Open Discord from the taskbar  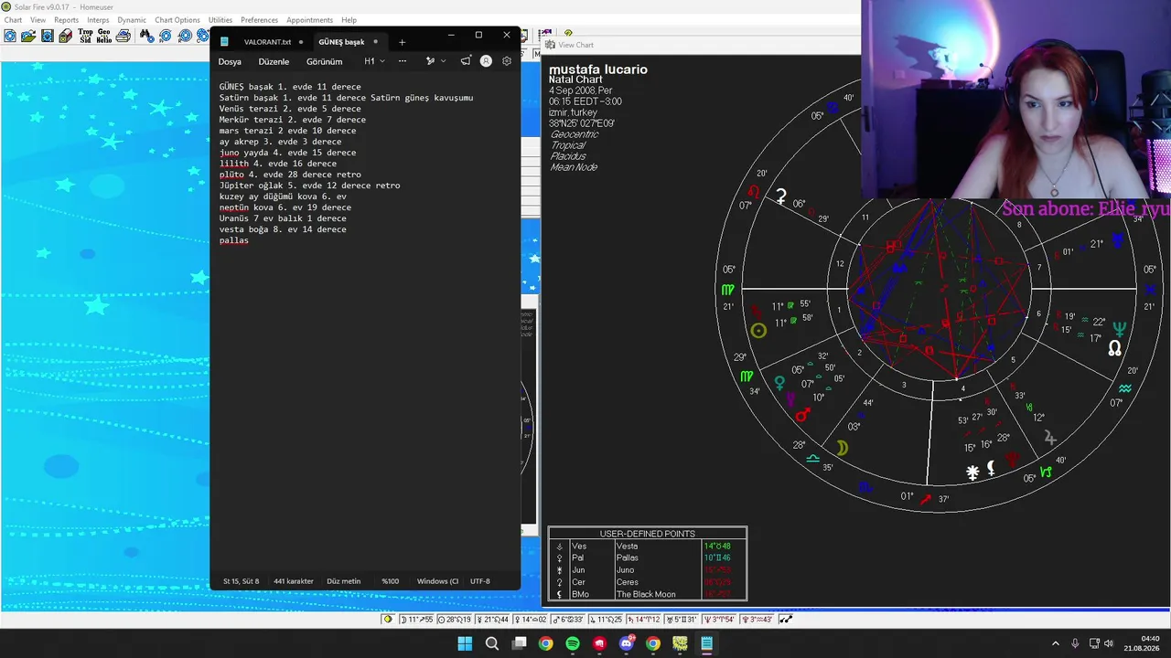(x=627, y=643)
